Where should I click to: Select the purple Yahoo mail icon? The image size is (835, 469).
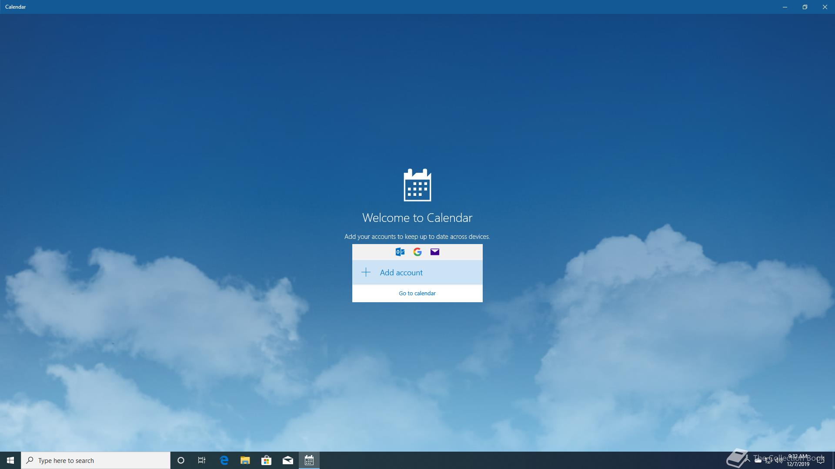point(434,252)
